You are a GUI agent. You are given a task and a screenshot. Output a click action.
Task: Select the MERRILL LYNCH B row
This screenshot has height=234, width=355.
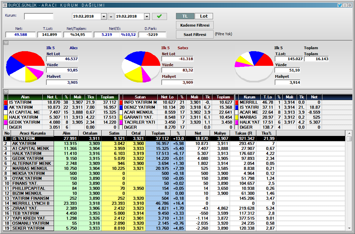pyautogui.click(x=174, y=203)
